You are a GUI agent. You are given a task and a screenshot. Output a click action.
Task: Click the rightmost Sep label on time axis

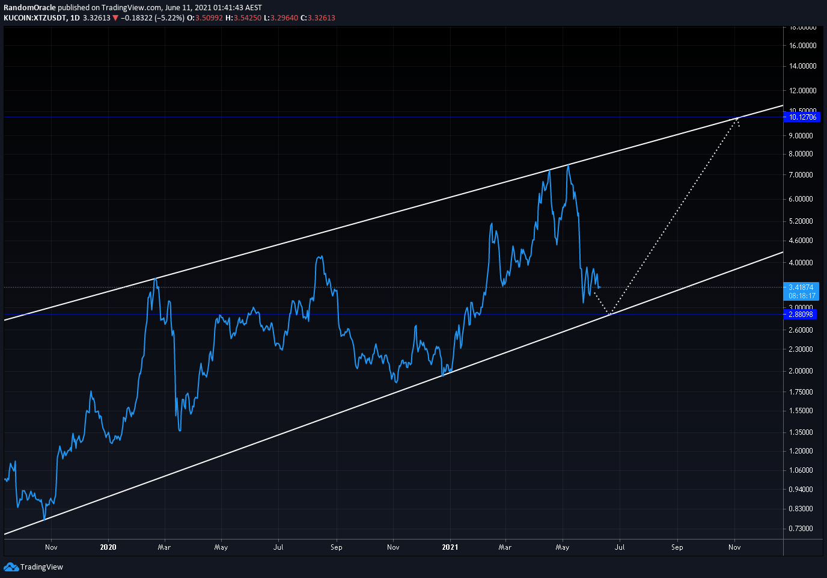point(677,547)
